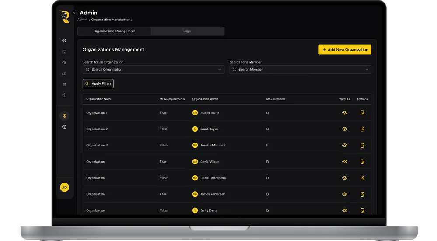Screen dimensions: 437x241
Task: Select the yellow shield admin sidebar icon
Action: pos(64,116)
